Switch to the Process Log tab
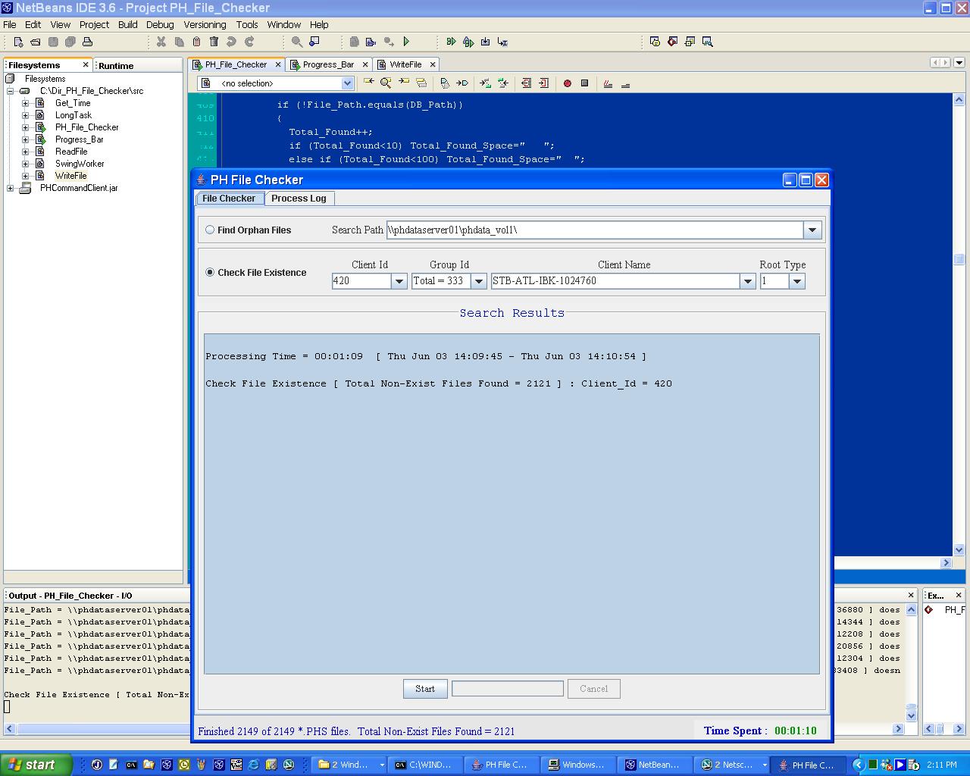 point(299,199)
